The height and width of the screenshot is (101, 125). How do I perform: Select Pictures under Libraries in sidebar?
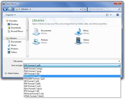coord(13,49)
